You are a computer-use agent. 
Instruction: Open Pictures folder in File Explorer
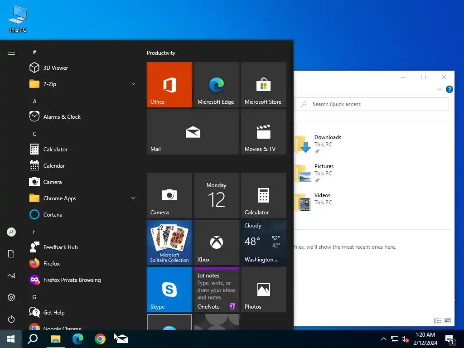pos(315,173)
